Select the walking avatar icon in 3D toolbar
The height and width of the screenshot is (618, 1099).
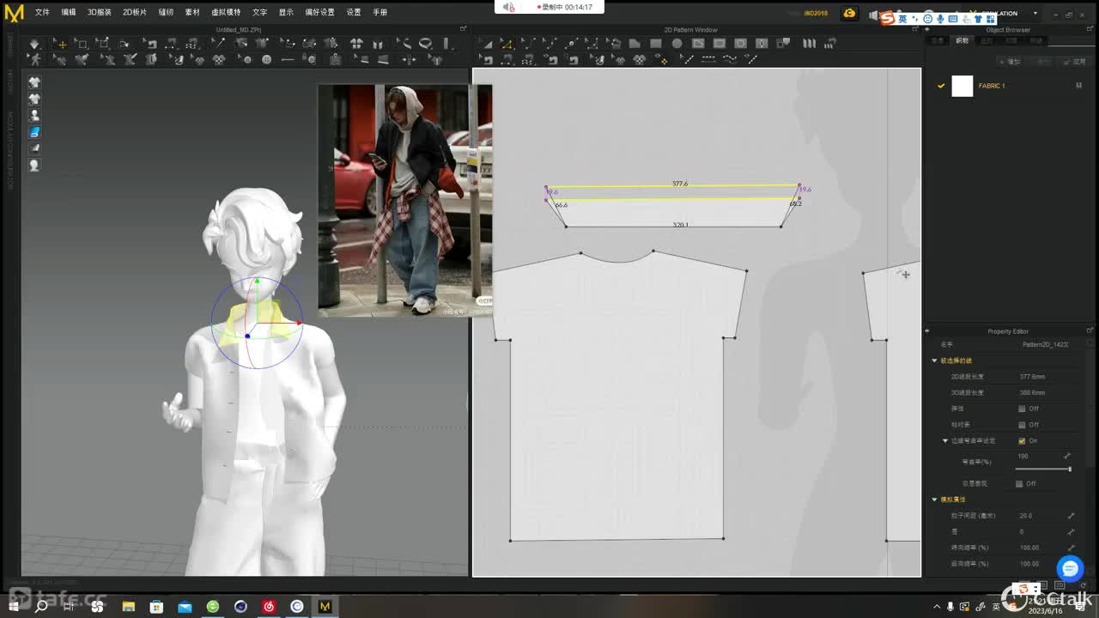(34, 59)
